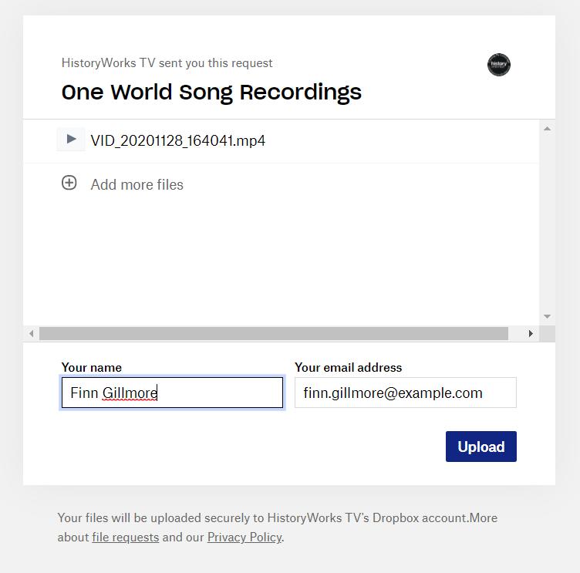Select the VID_20201128_164041.mp4 file name
Viewport: 580px width, 573px height.
coord(178,140)
